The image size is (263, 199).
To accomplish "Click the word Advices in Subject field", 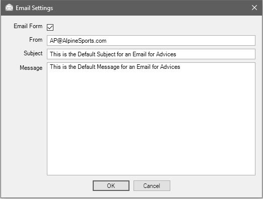I will (166, 54).
